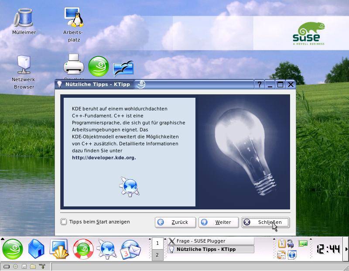Click the gecko sticky icon in KTipp title bar

click(141, 84)
